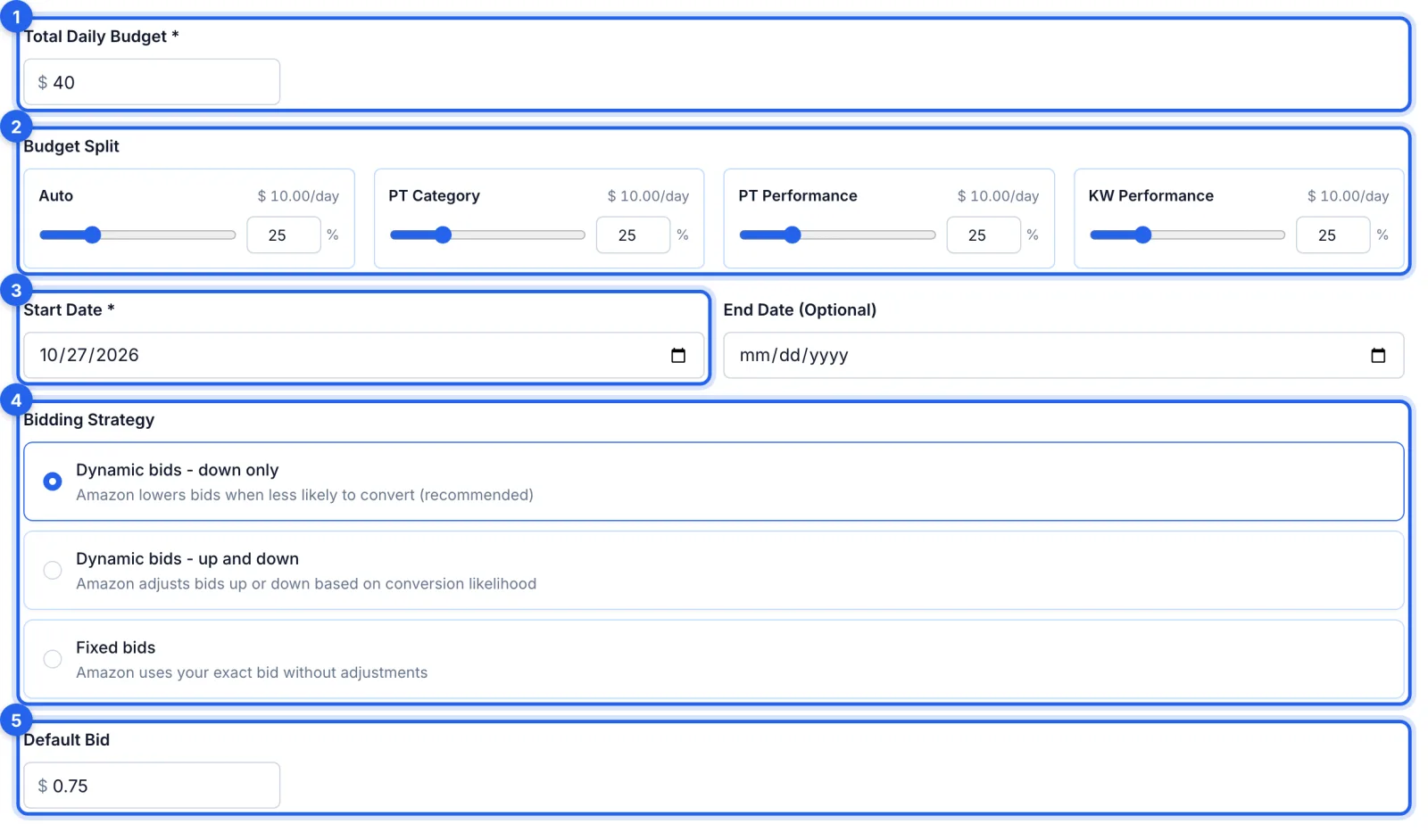Adjust the Auto budget slider handle
Screen dimensions: 1428x832
pos(93,235)
